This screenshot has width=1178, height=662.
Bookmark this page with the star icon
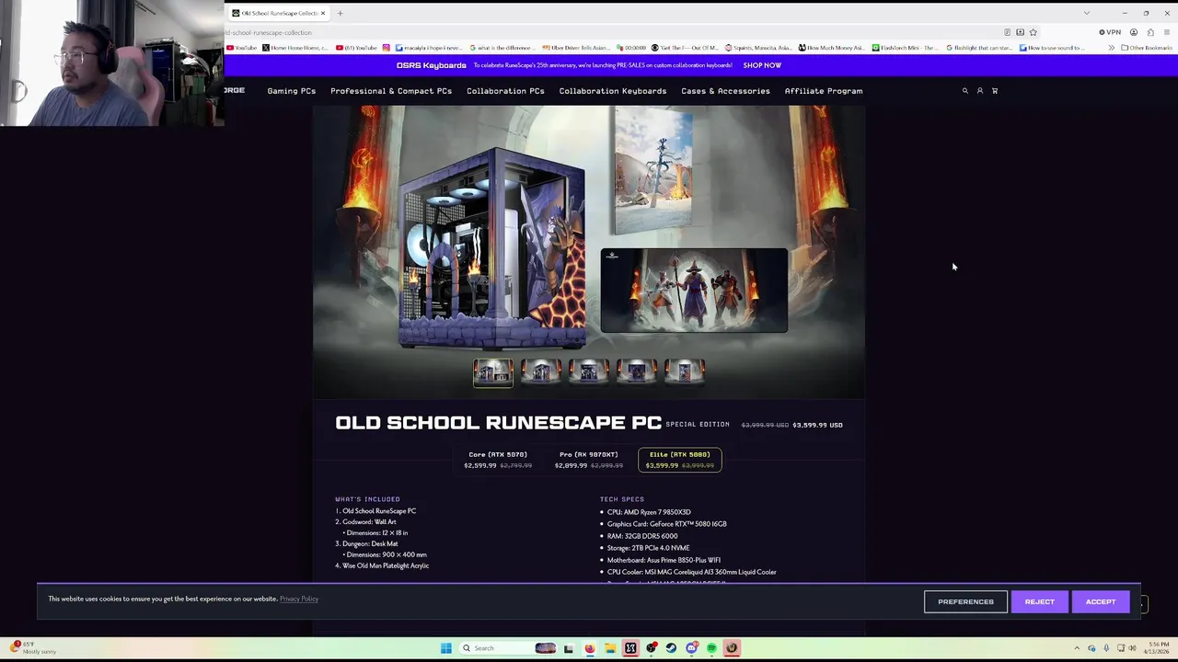coord(1034,32)
